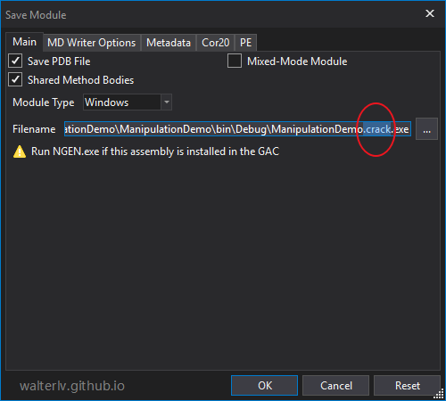
Task: Click the Save PDB File label text
Action: coord(59,61)
